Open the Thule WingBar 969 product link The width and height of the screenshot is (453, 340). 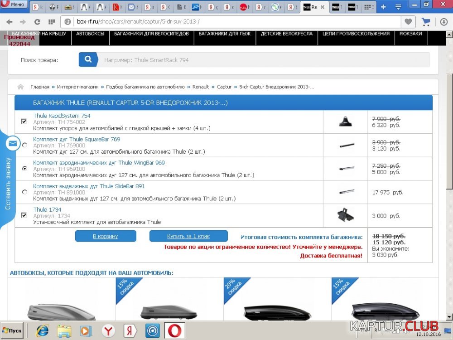pyautogui.click(x=99, y=162)
